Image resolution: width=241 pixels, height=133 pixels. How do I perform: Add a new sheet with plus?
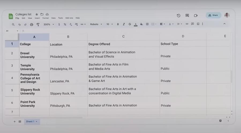(15, 122)
